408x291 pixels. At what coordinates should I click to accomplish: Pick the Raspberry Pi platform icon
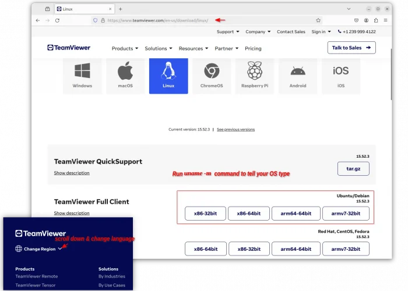(x=255, y=75)
